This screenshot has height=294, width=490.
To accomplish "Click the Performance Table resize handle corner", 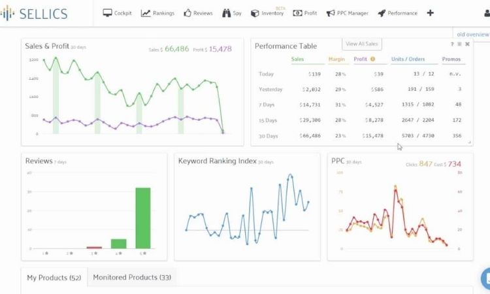I will click(x=469, y=142).
